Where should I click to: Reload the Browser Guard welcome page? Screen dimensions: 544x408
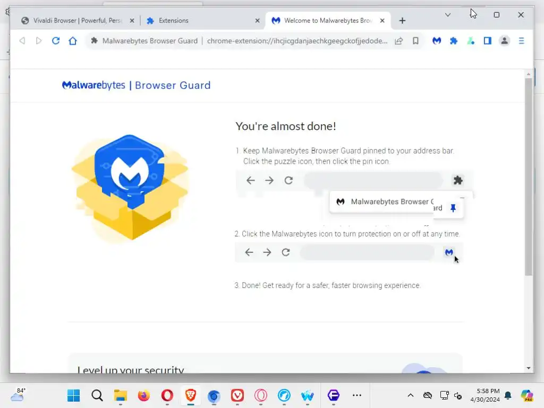55,41
